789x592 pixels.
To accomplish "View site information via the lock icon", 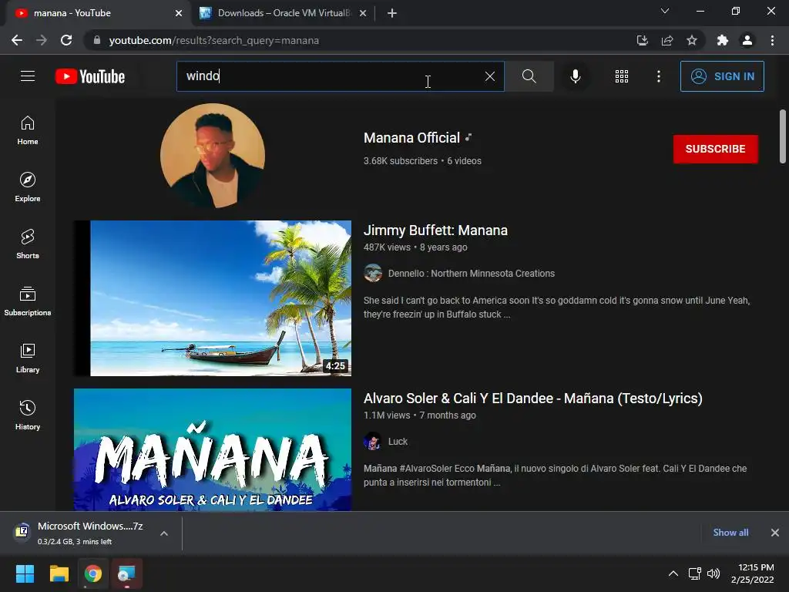I will (97, 40).
